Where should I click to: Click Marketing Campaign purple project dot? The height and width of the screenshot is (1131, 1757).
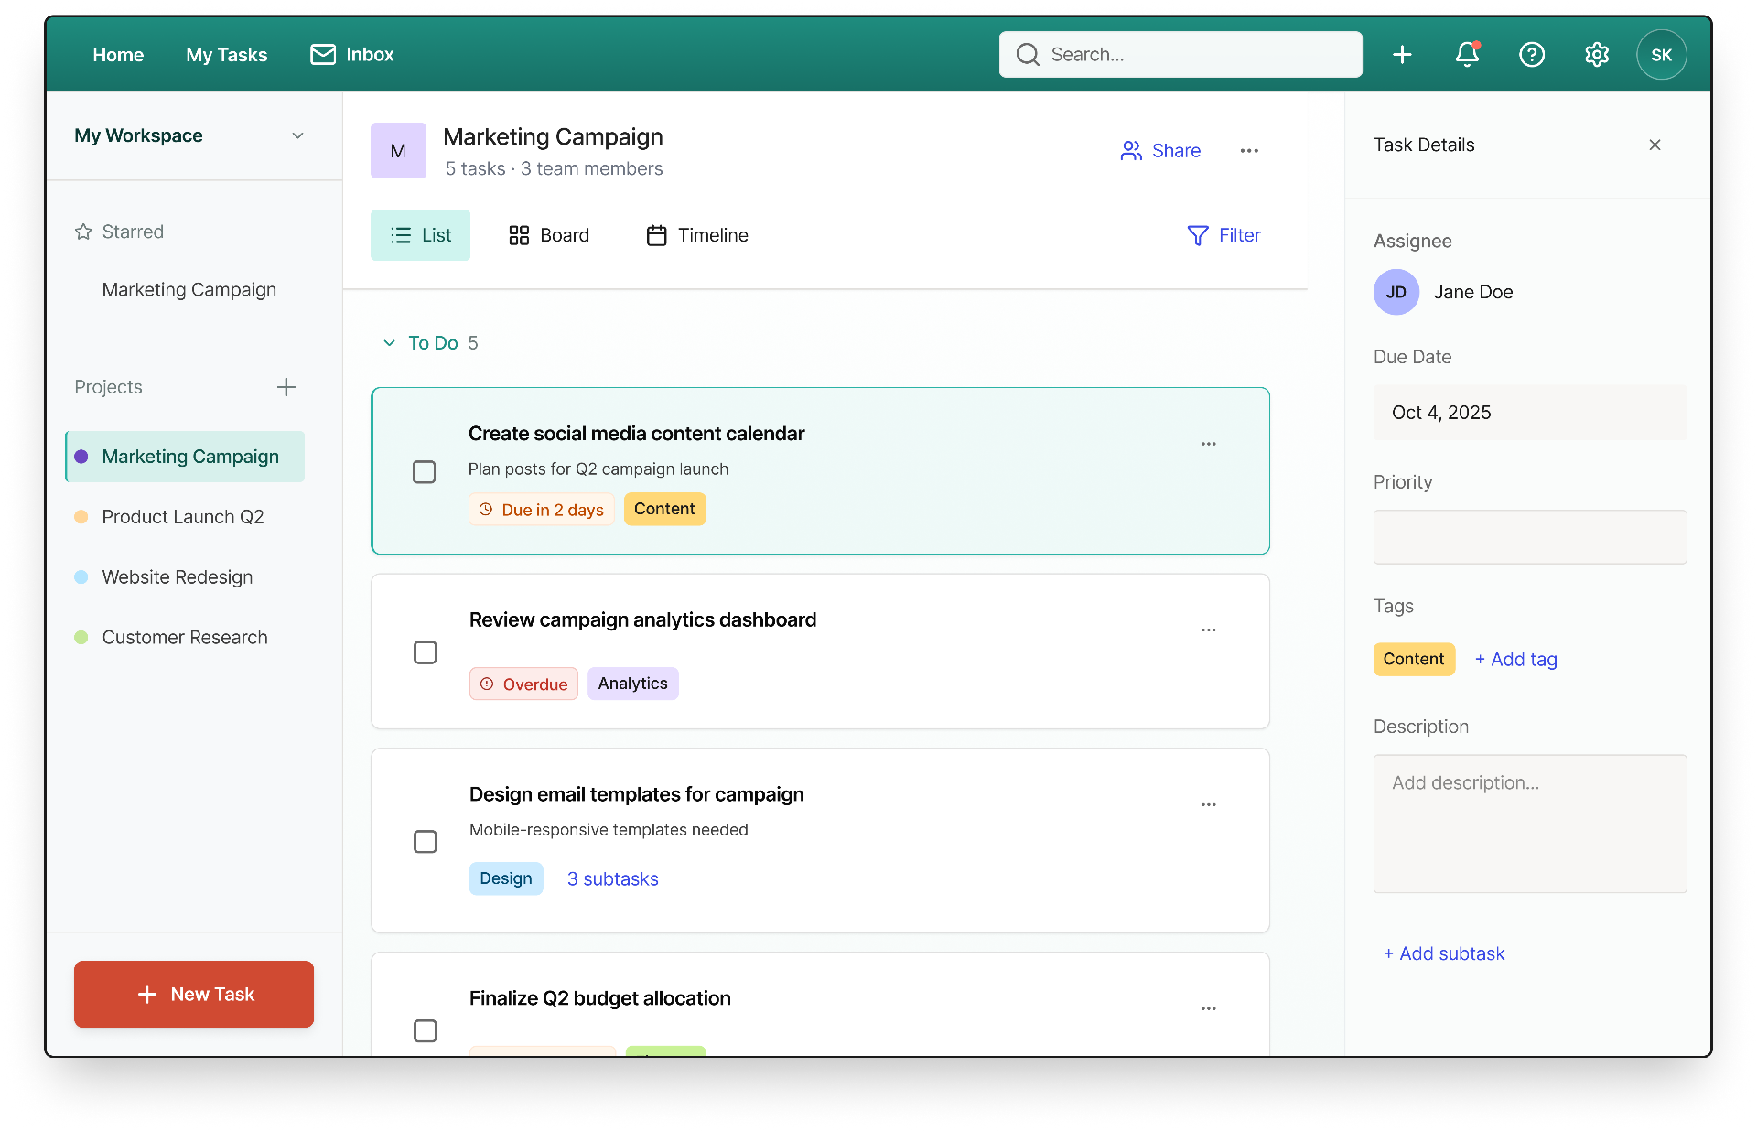tap(81, 457)
